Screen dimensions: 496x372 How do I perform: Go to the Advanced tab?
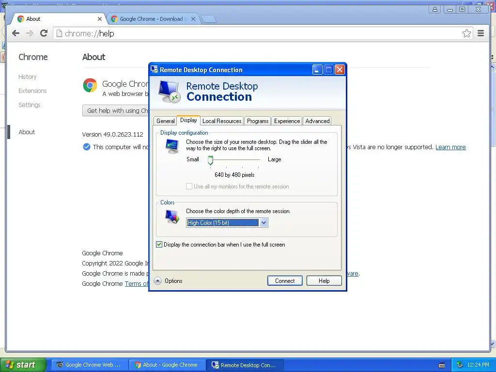tap(317, 121)
